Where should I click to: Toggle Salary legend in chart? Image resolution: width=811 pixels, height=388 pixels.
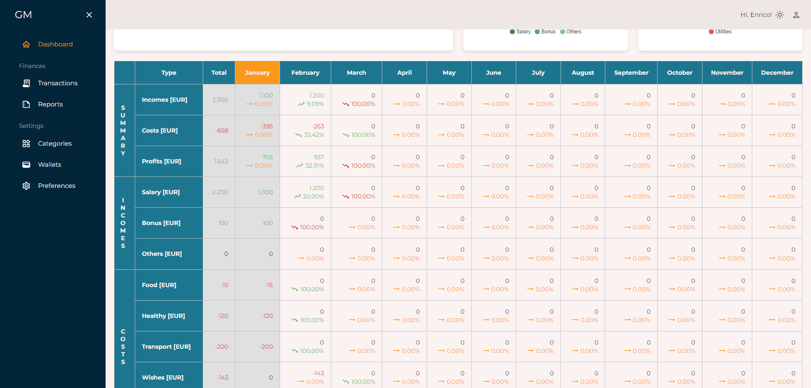tap(520, 32)
